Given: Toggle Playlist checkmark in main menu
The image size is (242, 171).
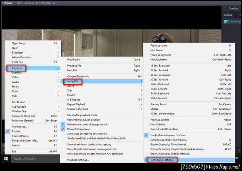Looking at the screenshot, I should point(8,131).
